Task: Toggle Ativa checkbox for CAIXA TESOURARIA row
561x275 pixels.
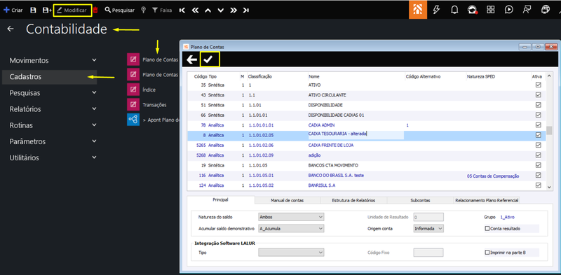Action: point(538,135)
